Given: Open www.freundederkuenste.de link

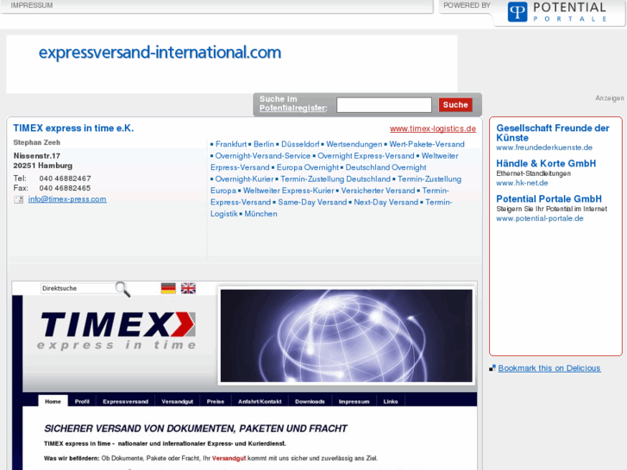Looking at the screenshot, I should [x=544, y=147].
